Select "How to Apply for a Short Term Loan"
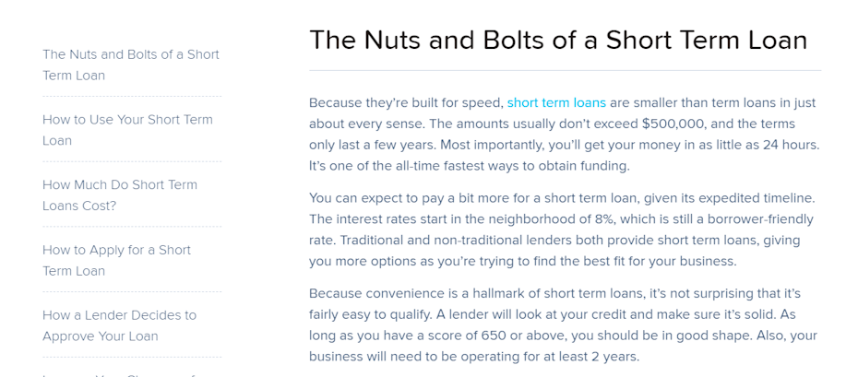Screen dimensions: 858x377 (116, 260)
